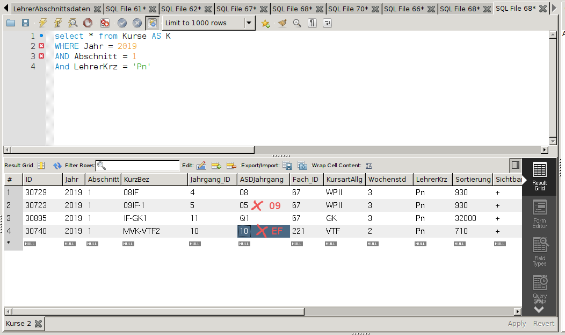Execute the SQL query with lightning icon

[43, 23]
